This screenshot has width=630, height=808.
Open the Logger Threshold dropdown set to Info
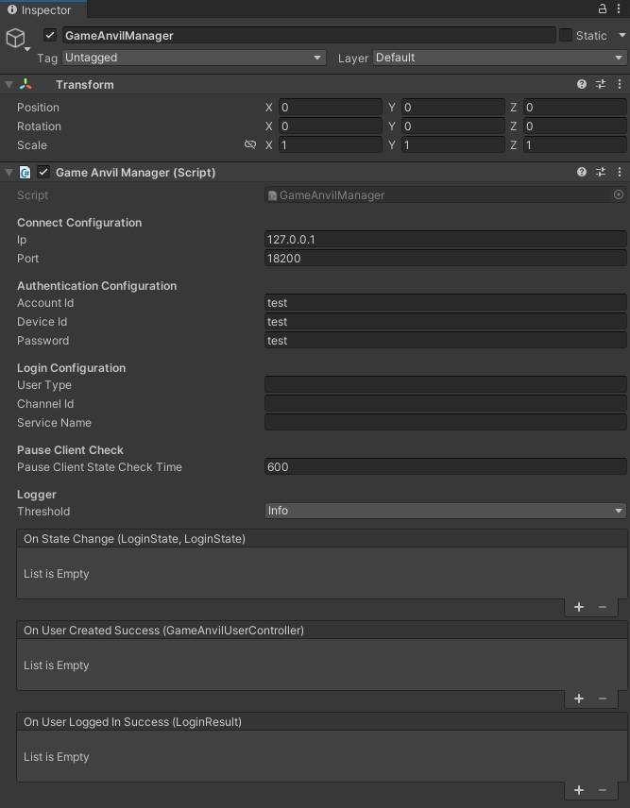[x=446, y=511]
